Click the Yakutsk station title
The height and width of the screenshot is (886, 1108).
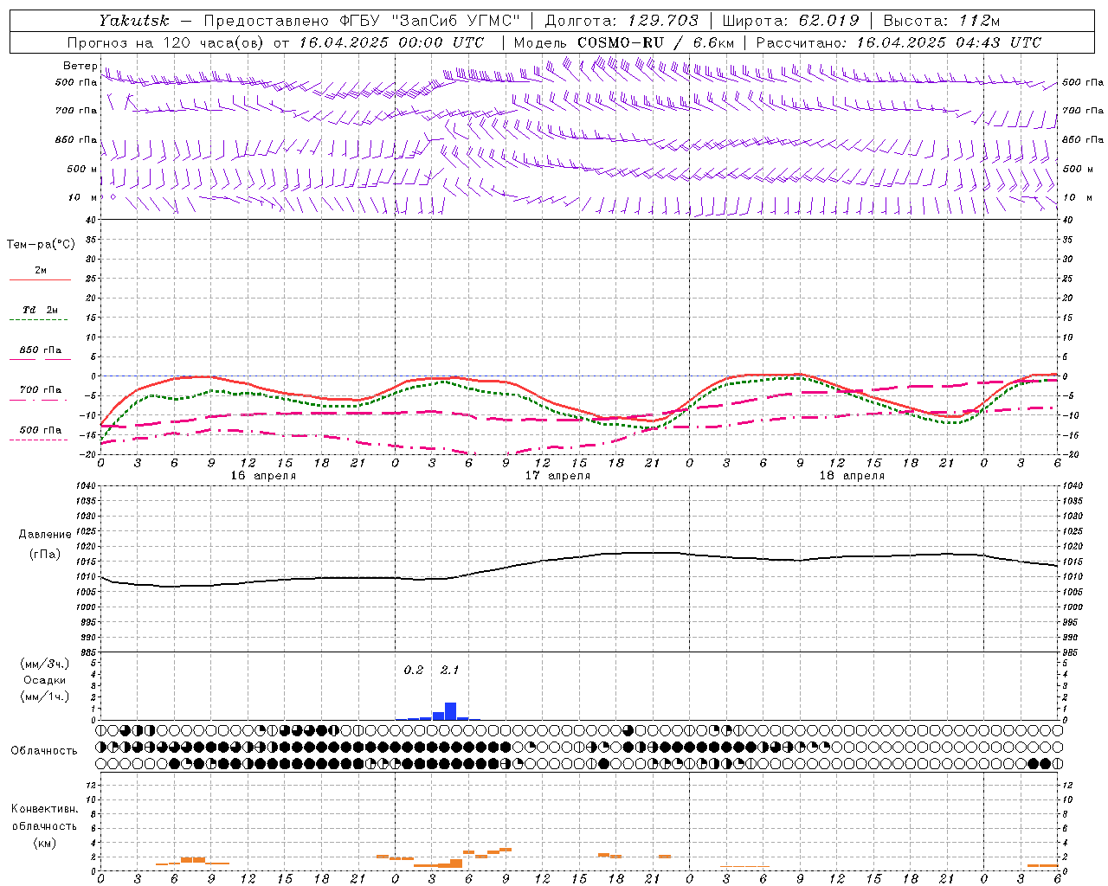coord(133,21)
